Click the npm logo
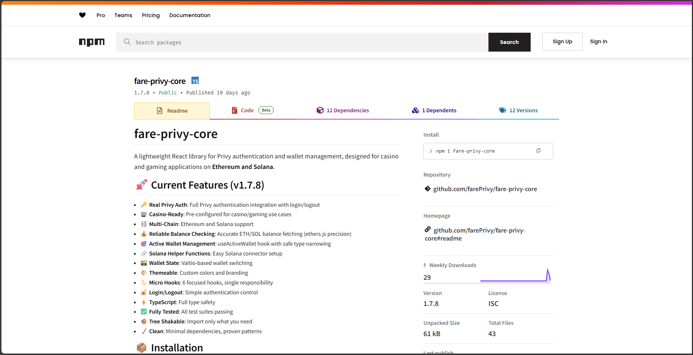 [92, 42]
